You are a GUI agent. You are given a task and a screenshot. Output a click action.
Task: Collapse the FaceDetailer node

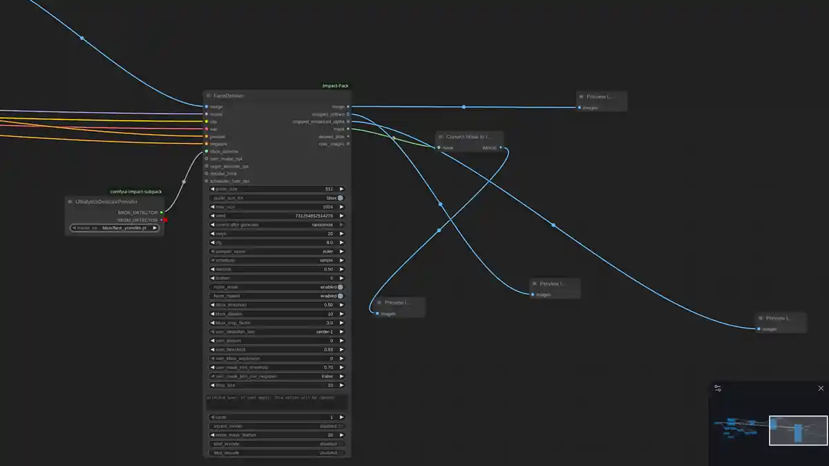click(209, 96)
